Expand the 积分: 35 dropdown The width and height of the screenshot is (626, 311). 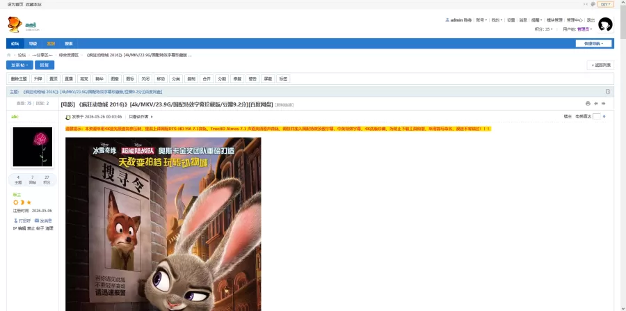point(543,29)
